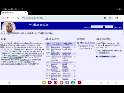Close the Wikifier demo tab

pyautogui.click(x=25, y=13)
